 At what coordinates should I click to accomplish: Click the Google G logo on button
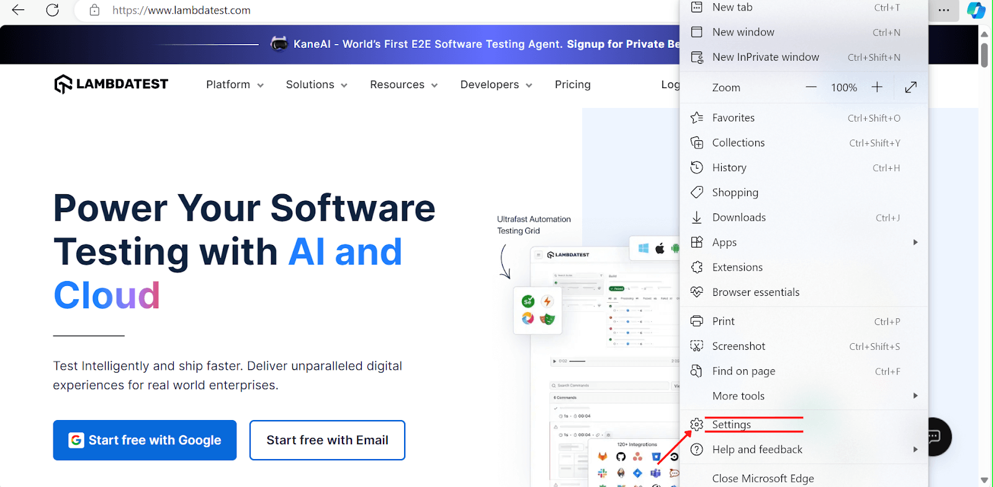coord(76,440)
